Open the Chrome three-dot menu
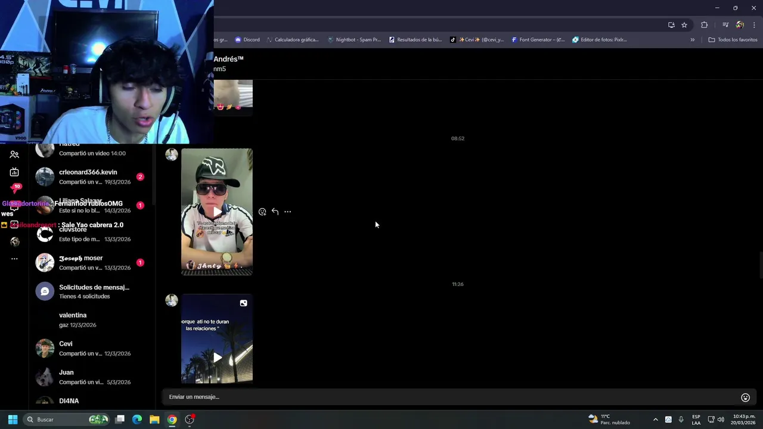Image resolution: width=763 pixels, height=429 pixels. click(x=754, y=25)
